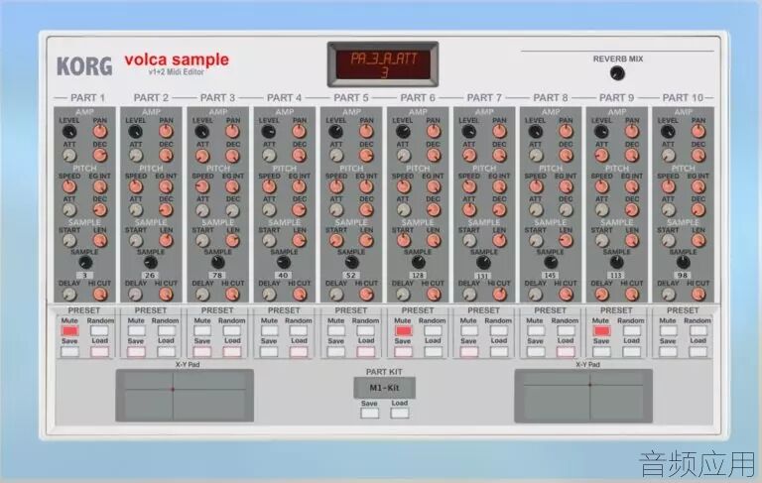Click the Part 1 LEVEL knob
The height and width of the screenshot is (483, 762).
click(69, 131)
